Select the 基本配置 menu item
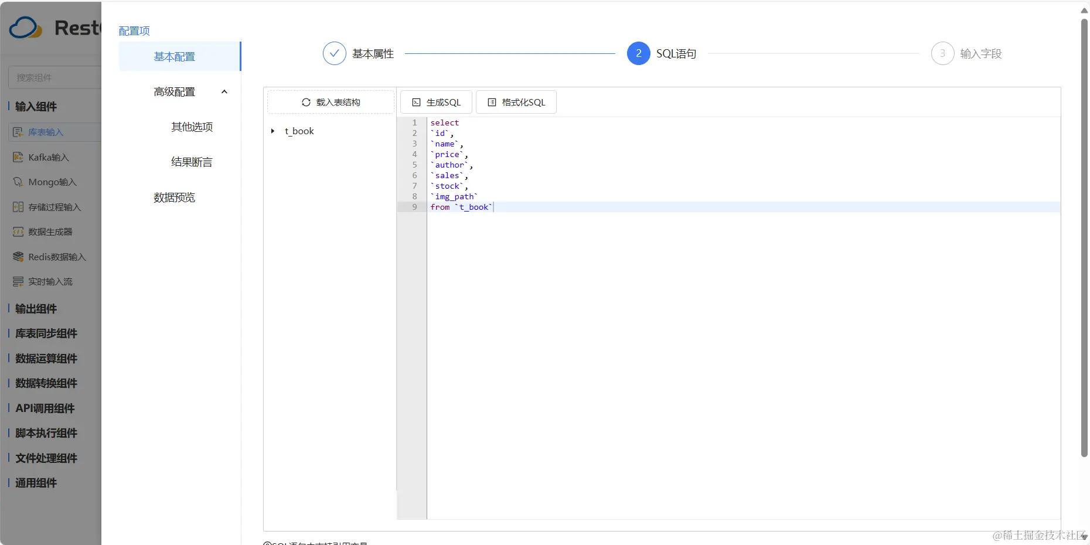 (179, 56)
